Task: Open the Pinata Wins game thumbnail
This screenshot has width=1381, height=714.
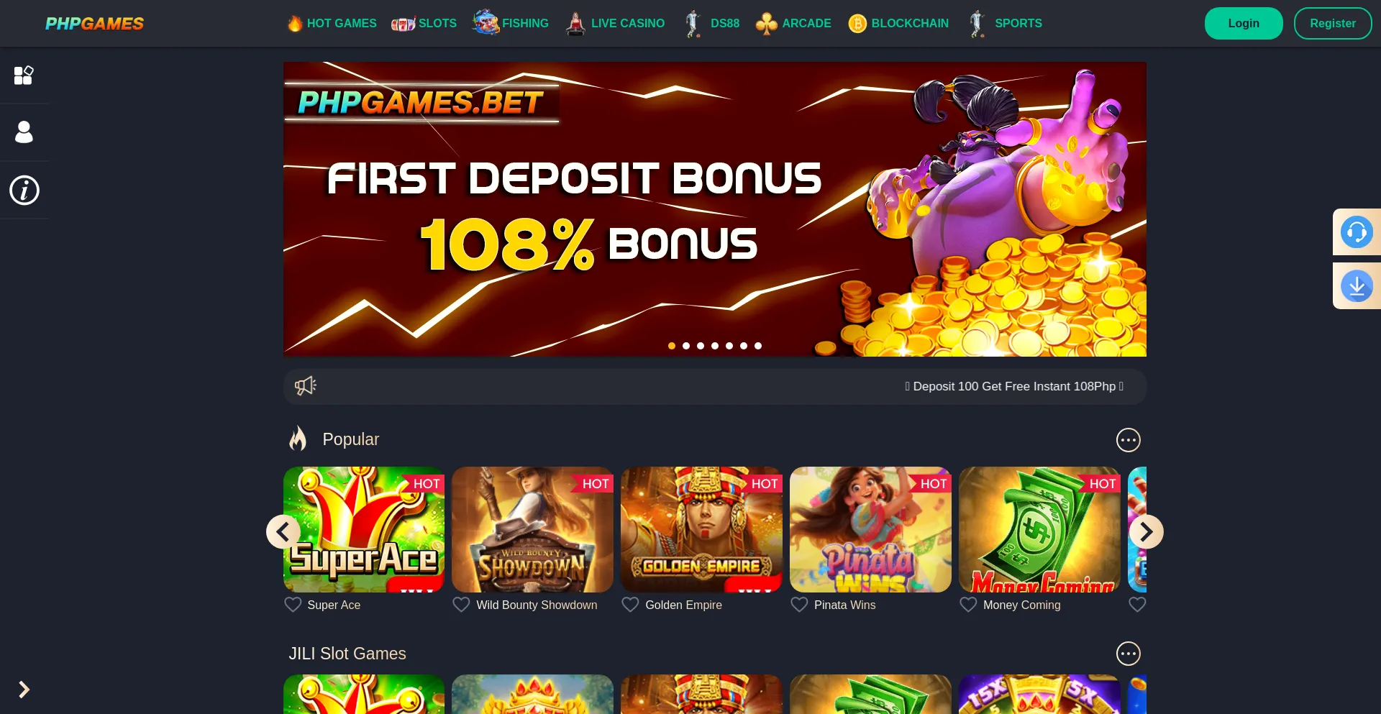Action: point(870,530)
